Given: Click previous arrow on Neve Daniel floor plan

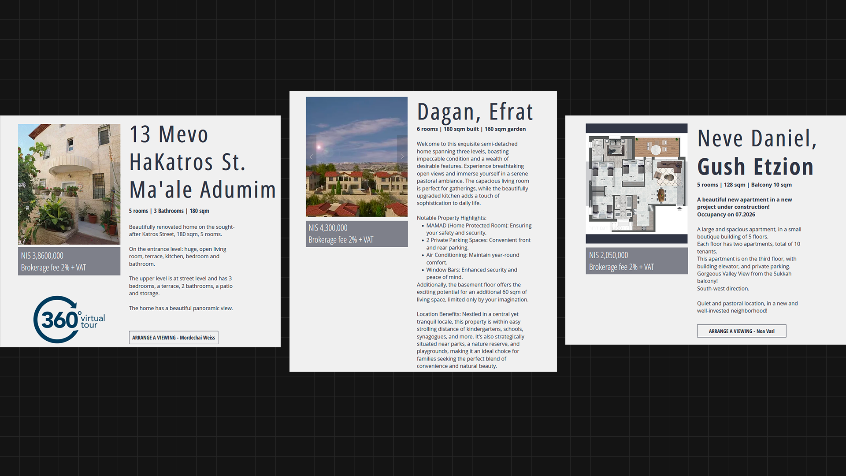Looking at the screenshot, I should [x=591, y=183].
